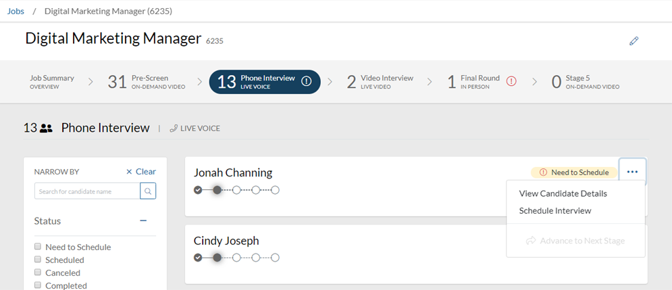Click Jonah Channing's completed first stage checkmark
Screen dimensions: 672x290
click(x=198, y=190)
